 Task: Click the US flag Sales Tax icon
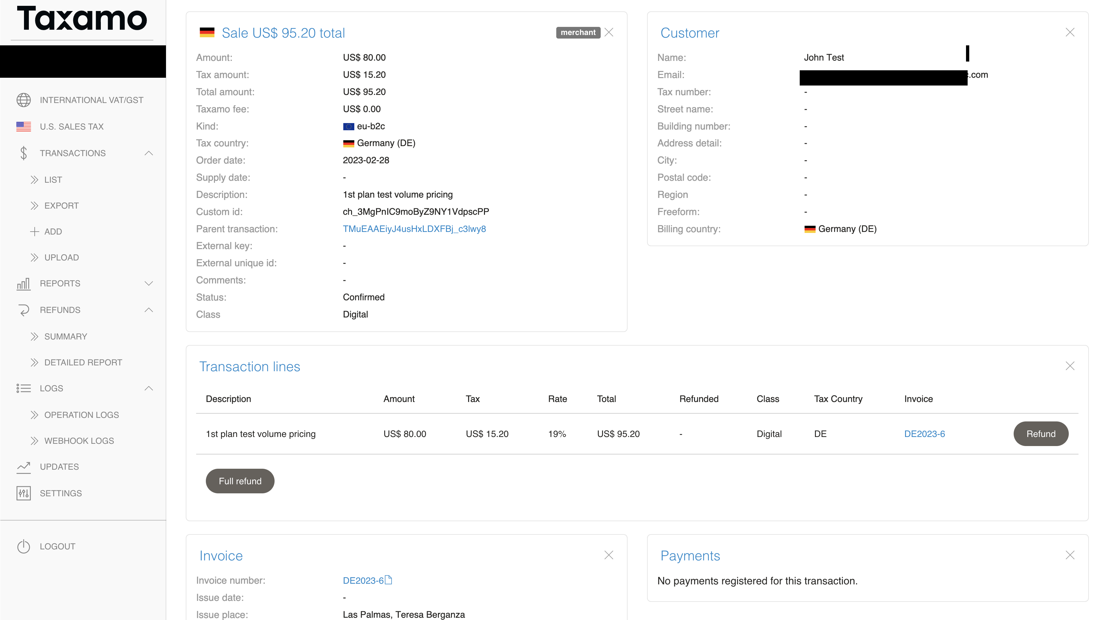click(23, 126)
